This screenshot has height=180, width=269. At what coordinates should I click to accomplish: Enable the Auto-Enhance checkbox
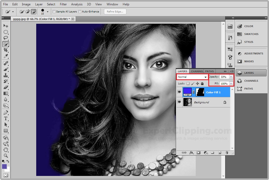coord(80,12)
